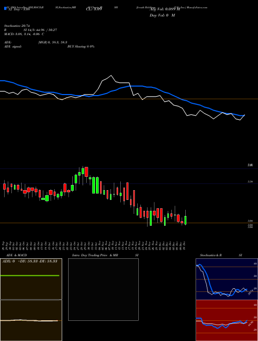
Task: Click the tallest red candlestick at the price peak
Action: (86, 172)
